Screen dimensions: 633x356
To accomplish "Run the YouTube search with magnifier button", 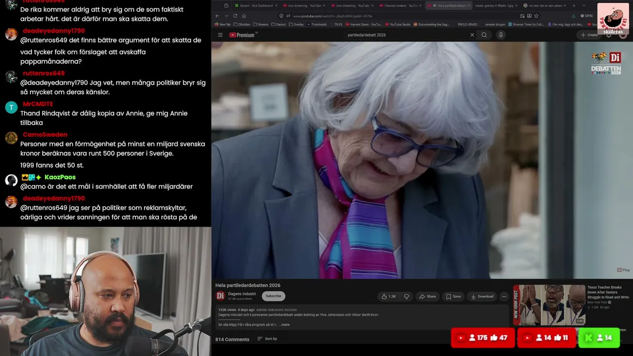I will point(484,35).
